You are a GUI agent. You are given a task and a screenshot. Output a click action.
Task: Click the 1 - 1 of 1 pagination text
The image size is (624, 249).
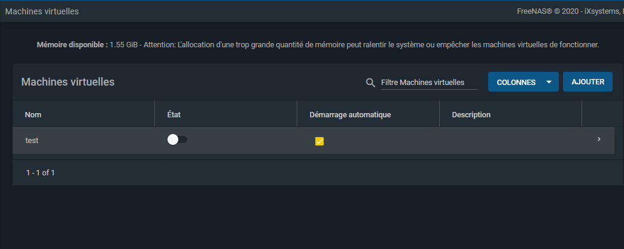pyautogui.click(x=40, y=172)
